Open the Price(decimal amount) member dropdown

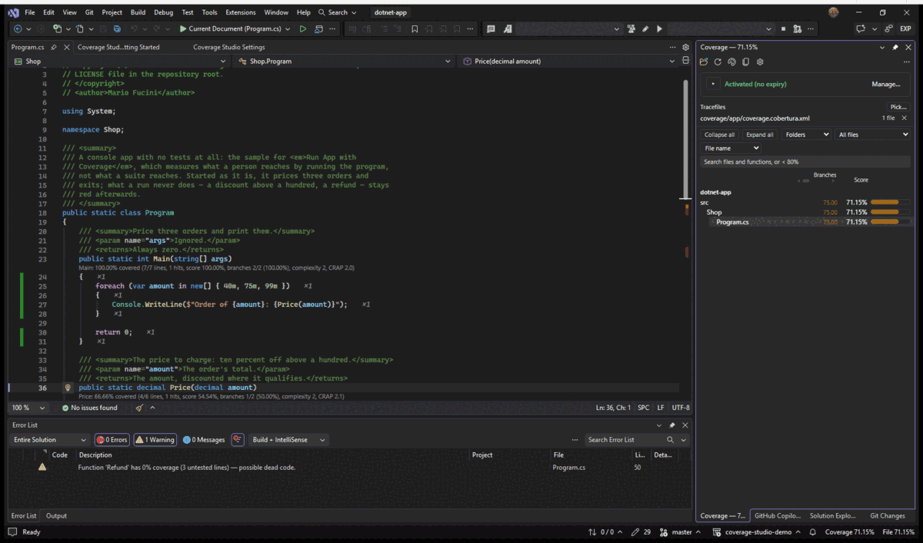568,61
